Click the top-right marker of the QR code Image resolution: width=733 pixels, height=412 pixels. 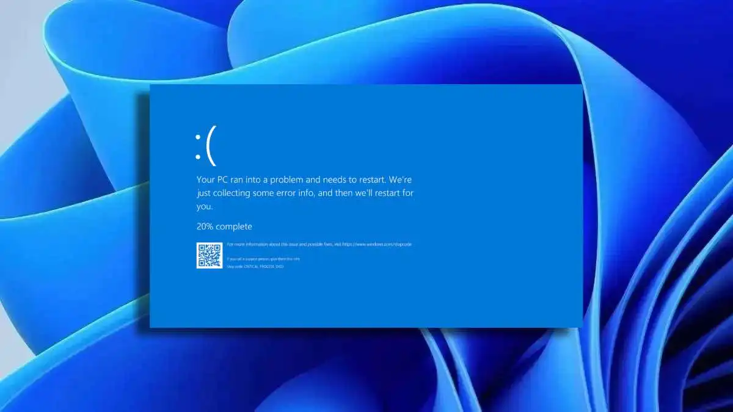click(218, 246)
